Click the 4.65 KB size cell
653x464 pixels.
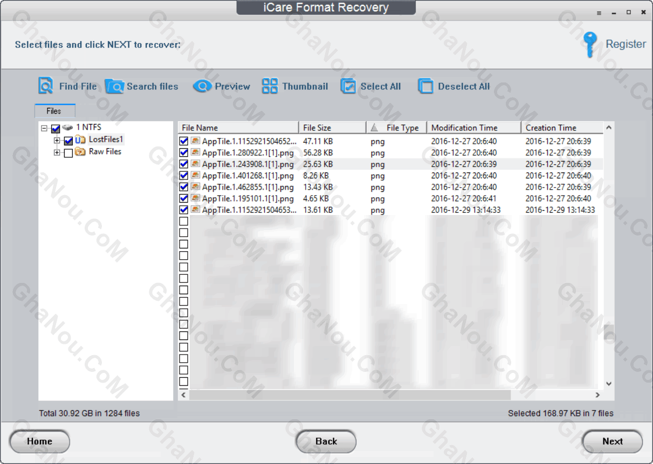coord(316,198)
